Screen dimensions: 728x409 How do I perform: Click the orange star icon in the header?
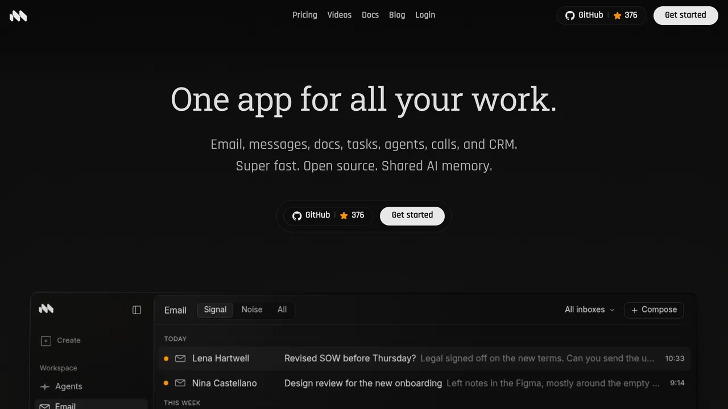click(x=617, y=16)
